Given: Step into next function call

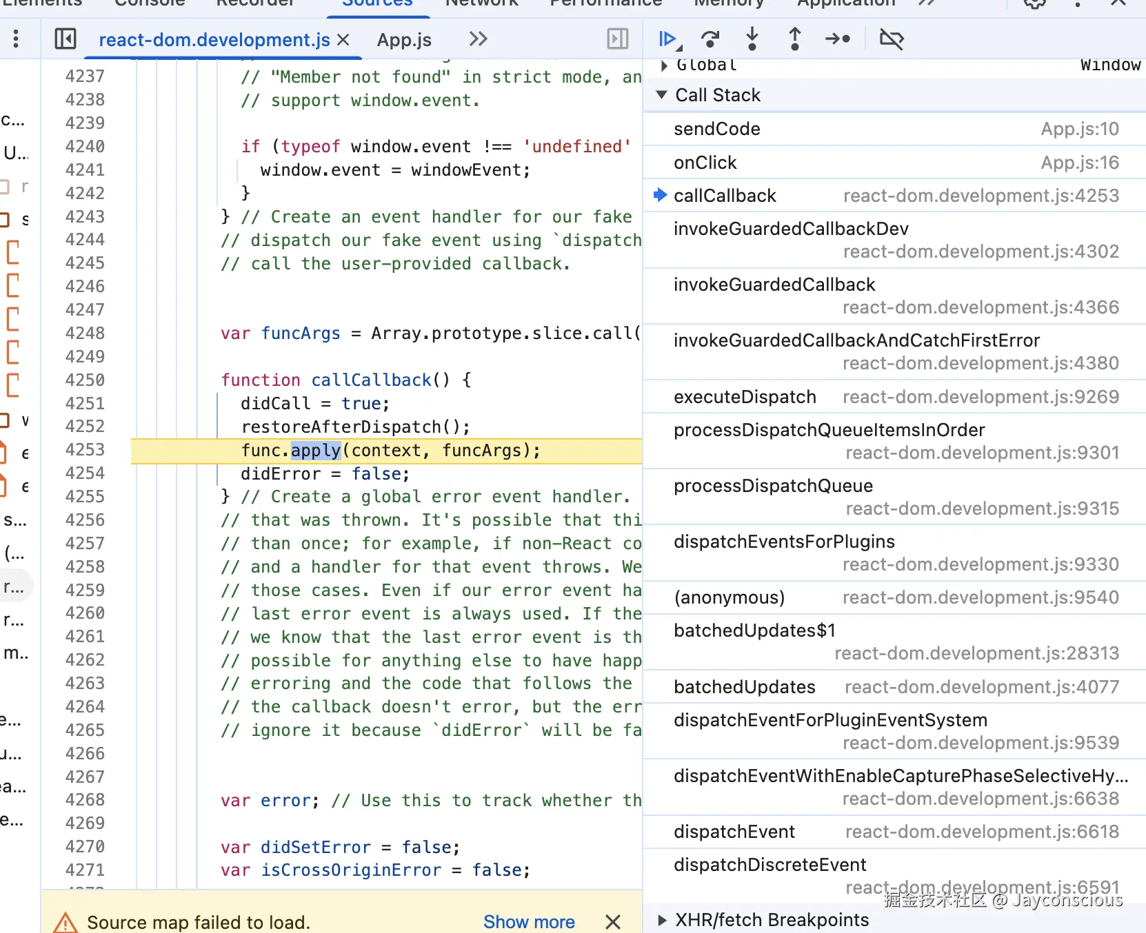Looking at the screenshot, I should click(752, 39).
